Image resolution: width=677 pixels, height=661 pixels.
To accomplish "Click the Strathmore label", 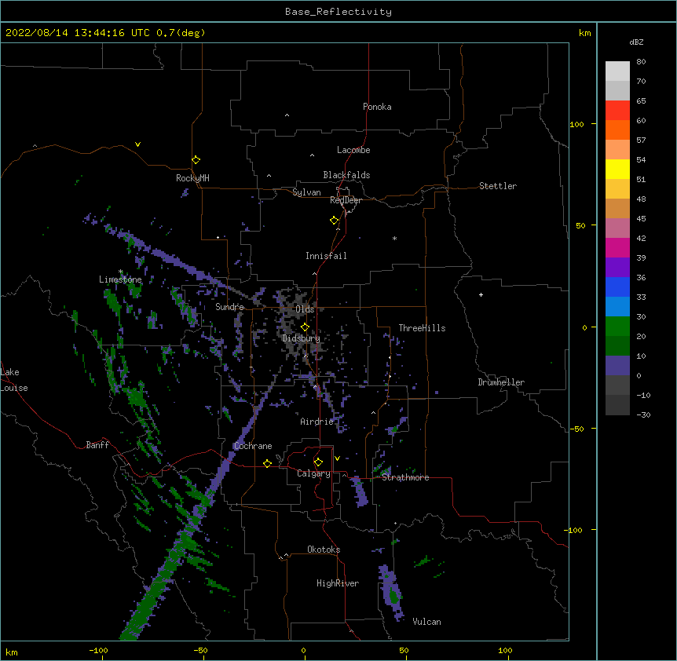I will [405, 477].
